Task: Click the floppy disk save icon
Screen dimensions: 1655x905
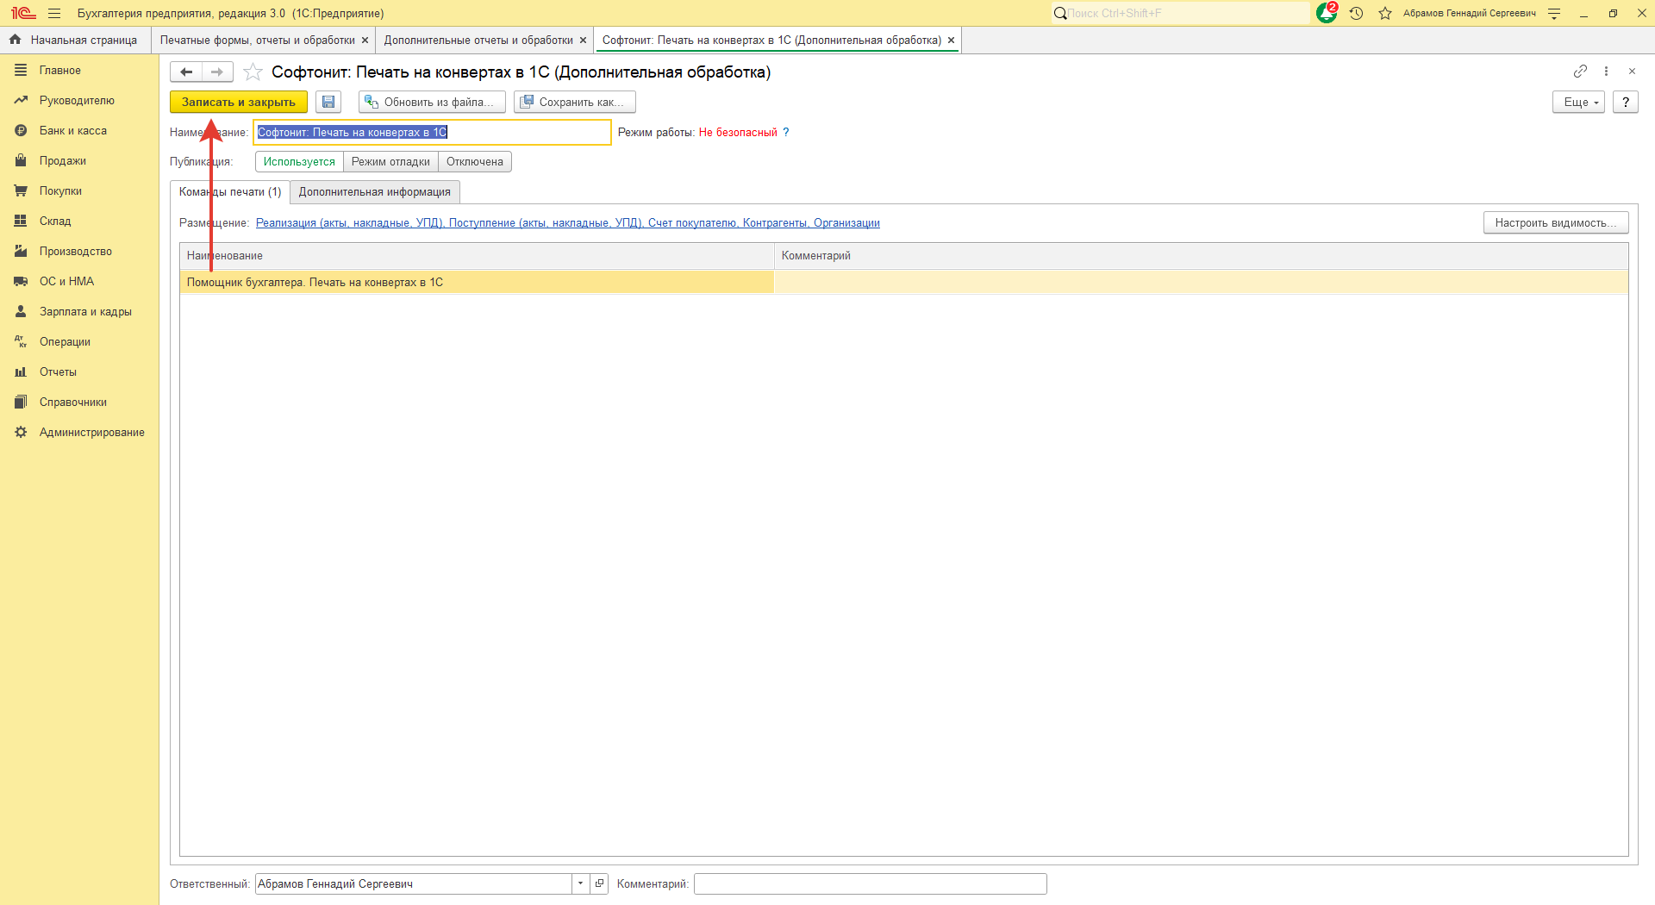Action: [x=328, y=102]
